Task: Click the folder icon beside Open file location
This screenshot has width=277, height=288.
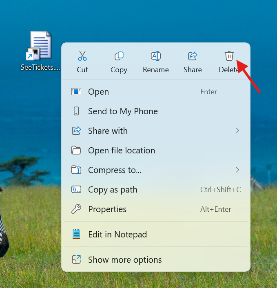Action: (x=76, y=151)
